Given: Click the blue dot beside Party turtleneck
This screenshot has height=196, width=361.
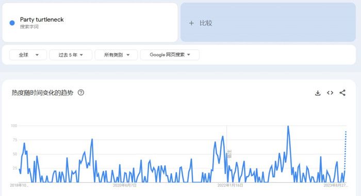Looking at the screenshot, I should pyautogui.click(x=12, y=23).
